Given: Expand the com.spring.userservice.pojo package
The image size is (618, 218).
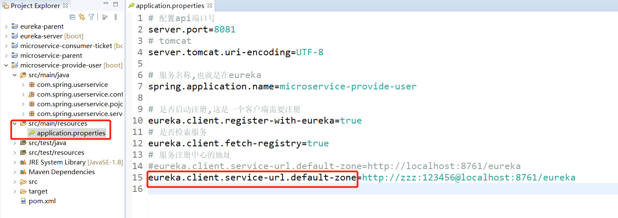Looking at the screenshot, I should point(23,104).
